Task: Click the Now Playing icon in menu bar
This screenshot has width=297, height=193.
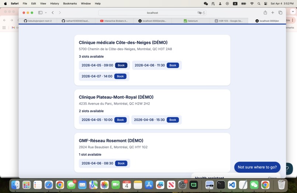Action: point(227,3)
